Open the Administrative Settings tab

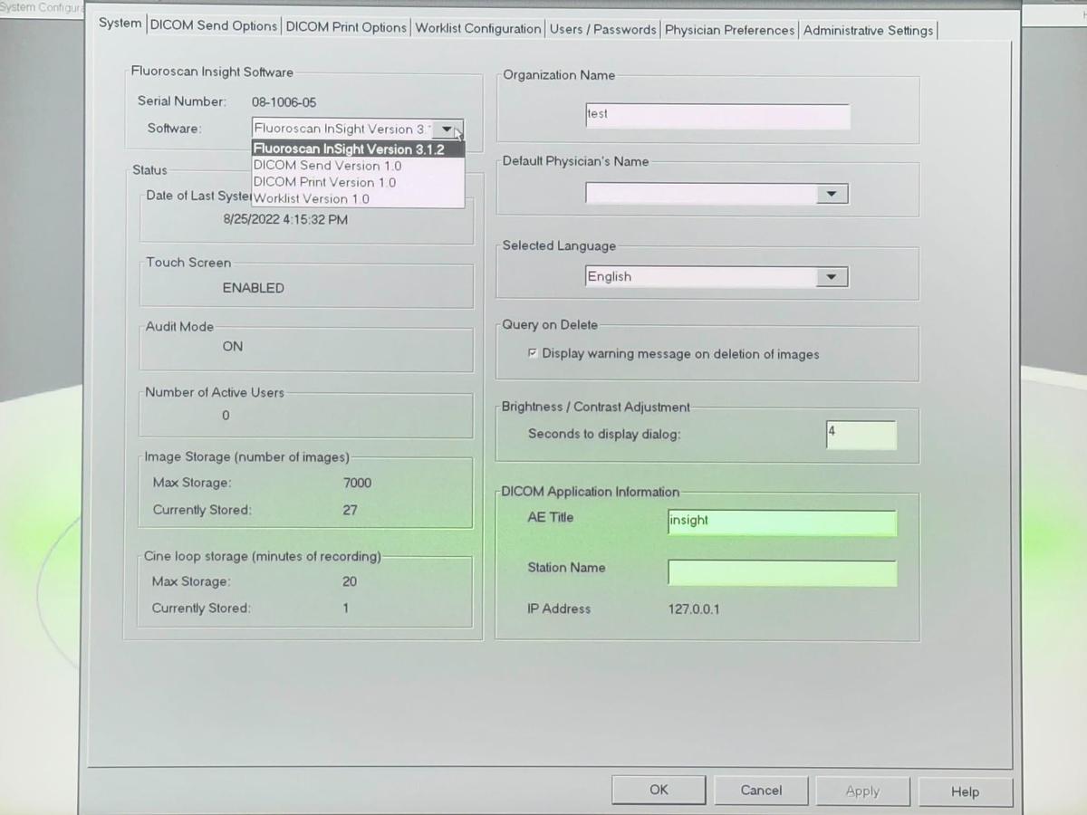pyautogui.click(x=868, y=31)
